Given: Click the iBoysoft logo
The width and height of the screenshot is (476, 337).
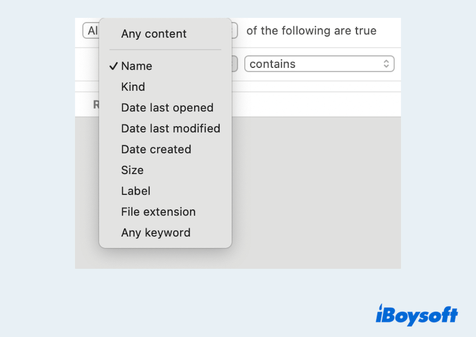Looking at the screenshot, I should click(x=417, y=315).
